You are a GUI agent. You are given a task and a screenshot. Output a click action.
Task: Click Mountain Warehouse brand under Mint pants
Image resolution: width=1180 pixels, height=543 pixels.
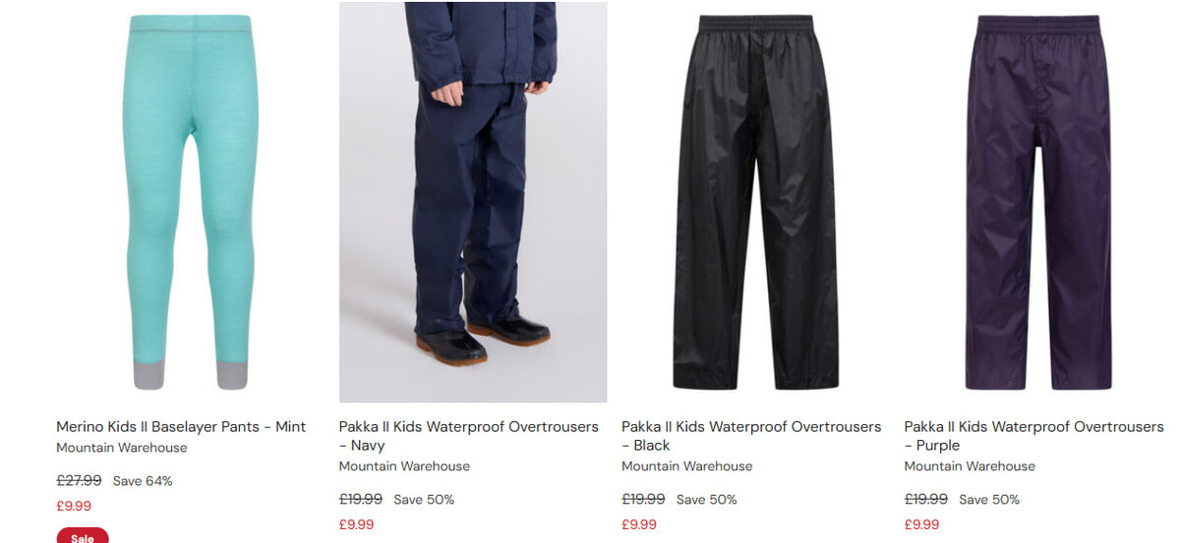[x=121, y=448]
